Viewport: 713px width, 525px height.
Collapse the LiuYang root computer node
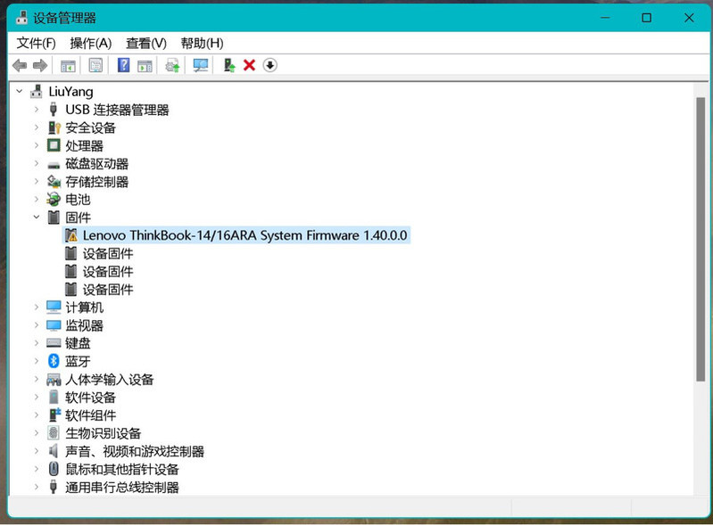[20, 91]
